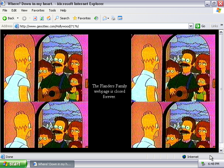Open the Favorites toolbar pane
The height and width of the screenshot is (168, 224).
click(x=81, y=18)
